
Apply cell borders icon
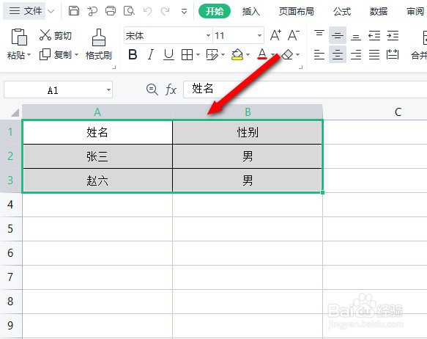187,55
